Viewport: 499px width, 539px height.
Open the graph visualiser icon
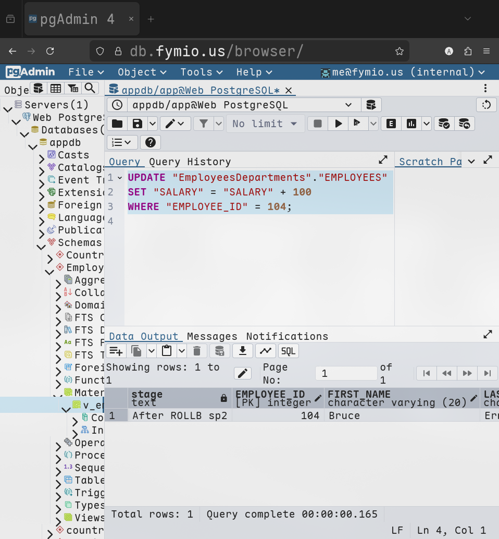click(266, 351)
